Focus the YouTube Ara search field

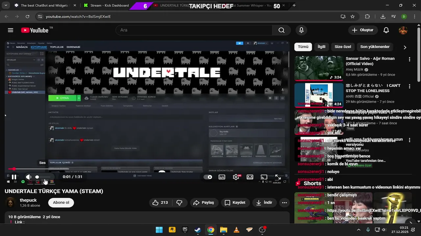coord(194,30)
